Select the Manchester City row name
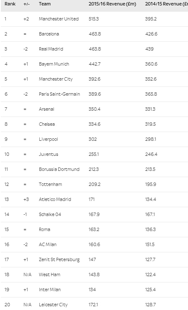Screen dimensions: 188x310 (56, 79)
